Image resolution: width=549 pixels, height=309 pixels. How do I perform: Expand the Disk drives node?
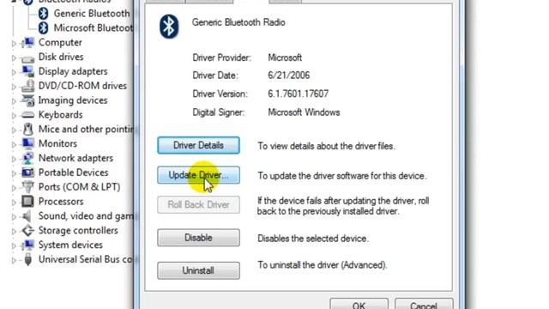click(x=14, y=58)
